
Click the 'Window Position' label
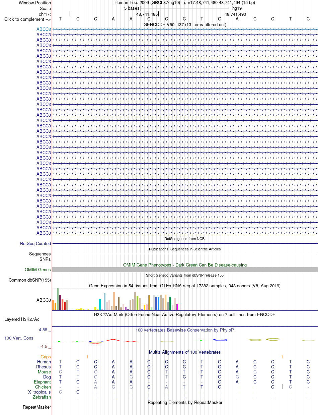pos(35,3)
